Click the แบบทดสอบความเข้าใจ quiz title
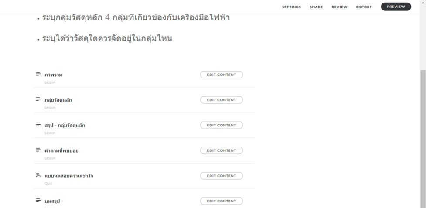 [x=69, y=176]
